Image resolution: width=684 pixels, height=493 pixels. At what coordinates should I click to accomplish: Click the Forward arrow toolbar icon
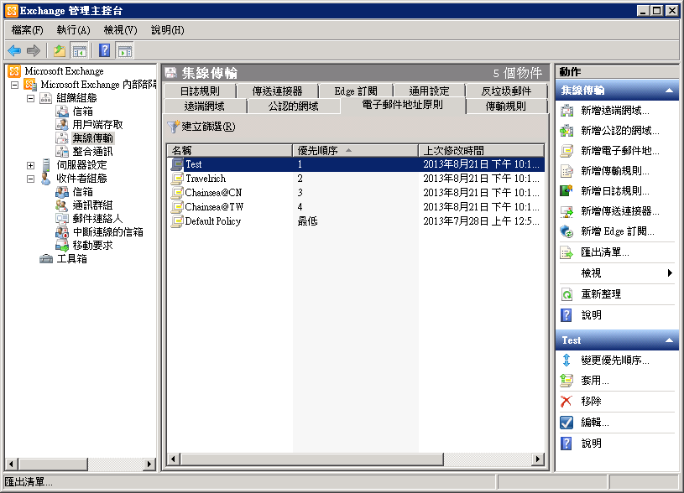[x=34, y=51]
